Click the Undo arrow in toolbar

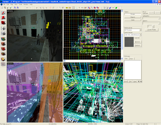tap(27, 8)
